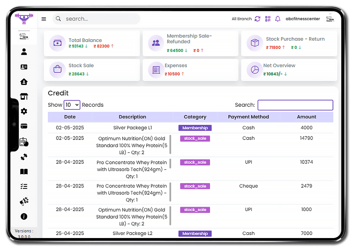Expand the Show records count dropdown
This screenshot has height=249, width=356.
point(72,105)
